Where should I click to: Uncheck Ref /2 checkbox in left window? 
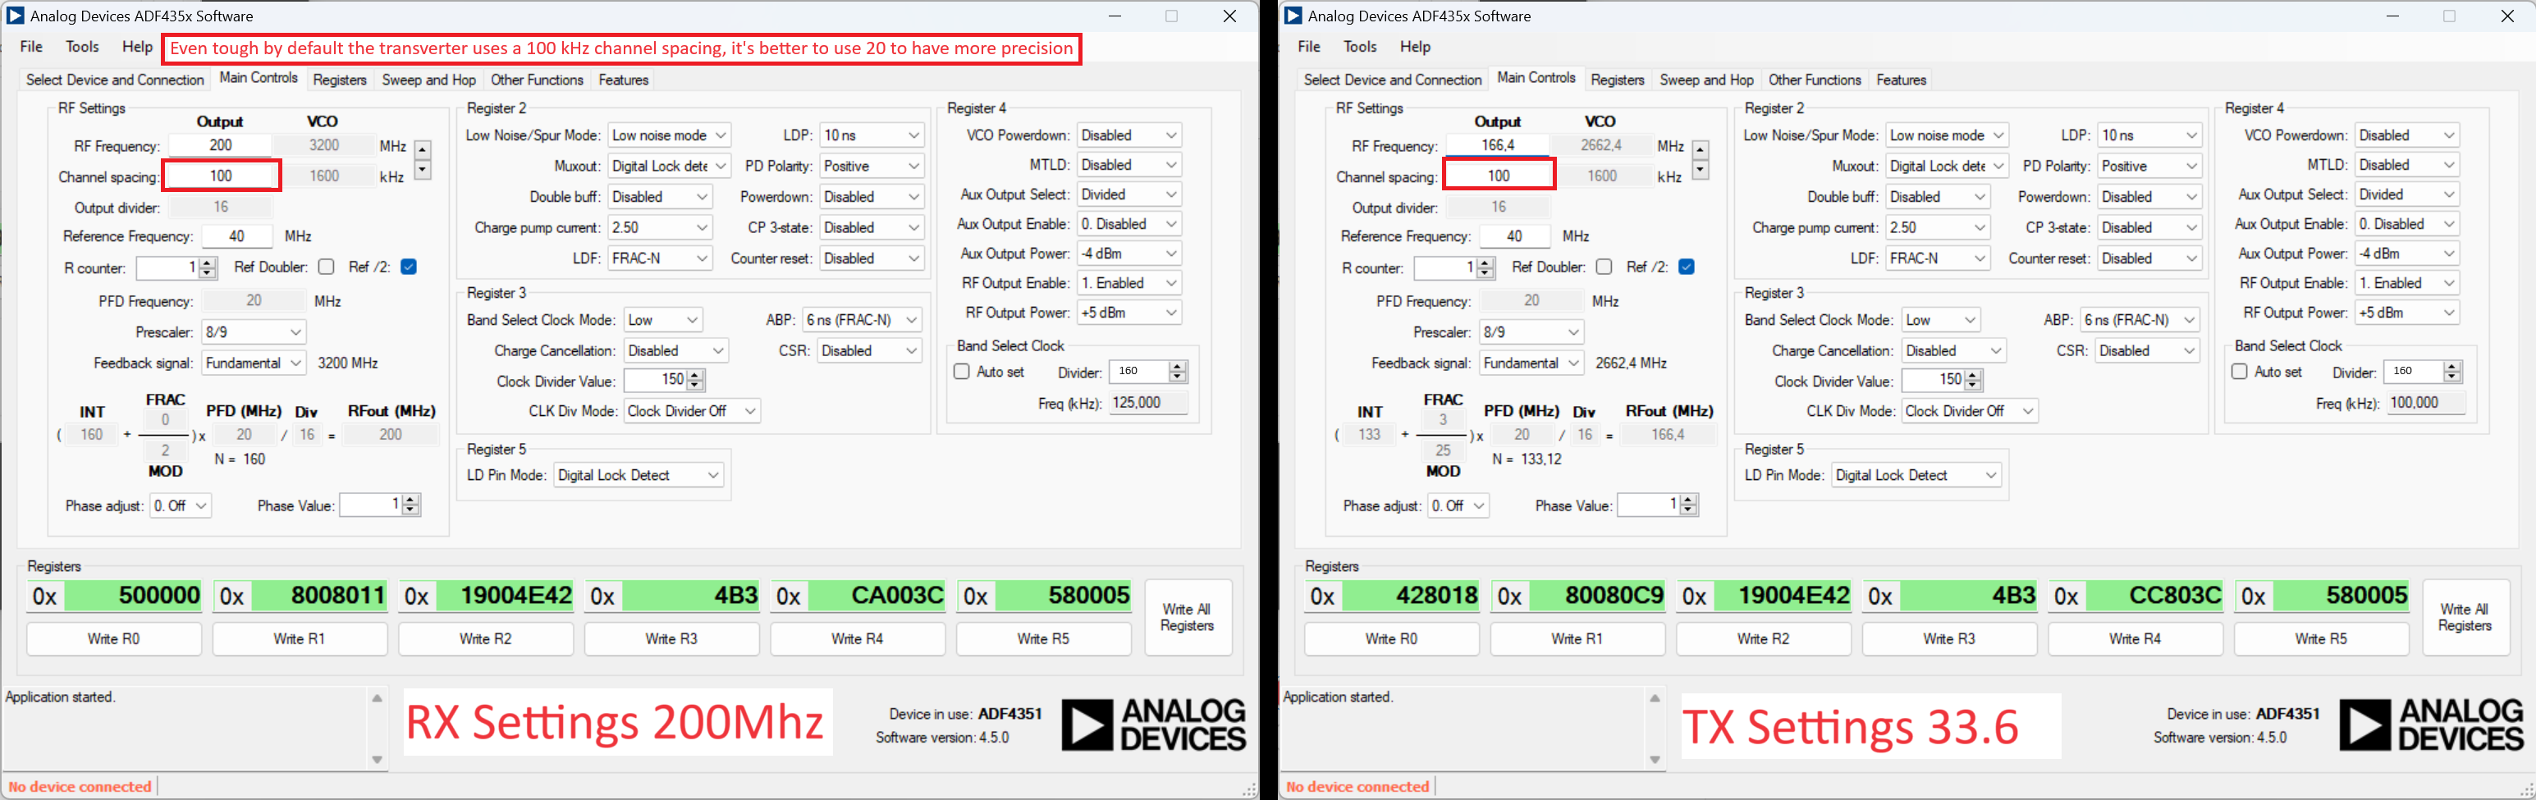pos(409,267)
